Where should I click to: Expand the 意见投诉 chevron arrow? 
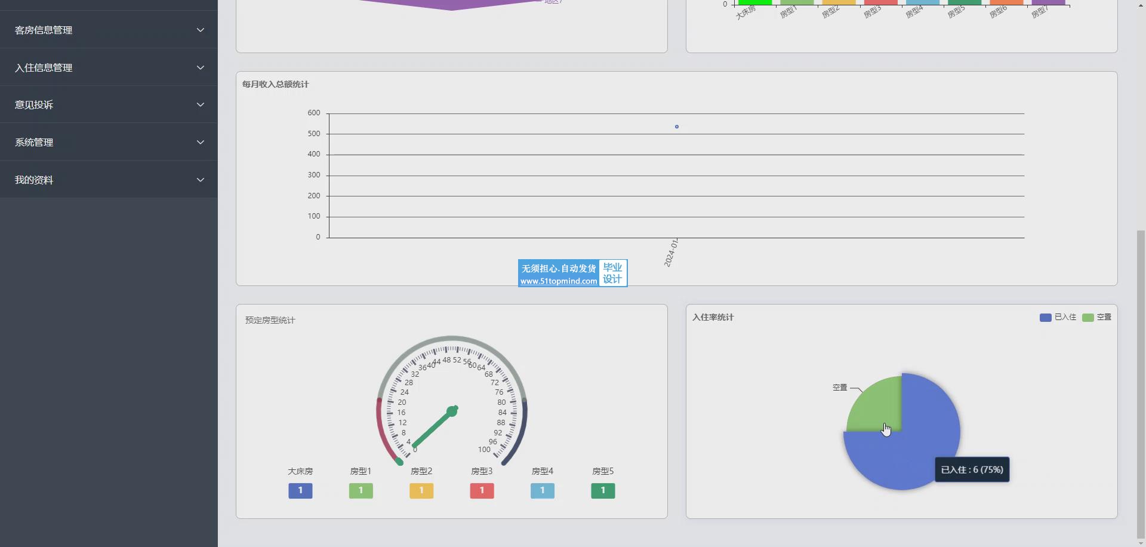(x=201, y=105)
